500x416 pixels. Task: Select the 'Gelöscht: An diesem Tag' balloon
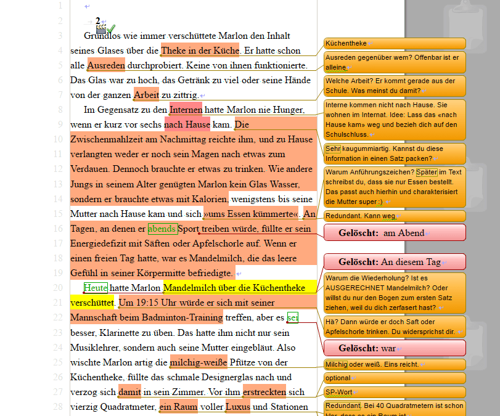click(x=395, y=262)
